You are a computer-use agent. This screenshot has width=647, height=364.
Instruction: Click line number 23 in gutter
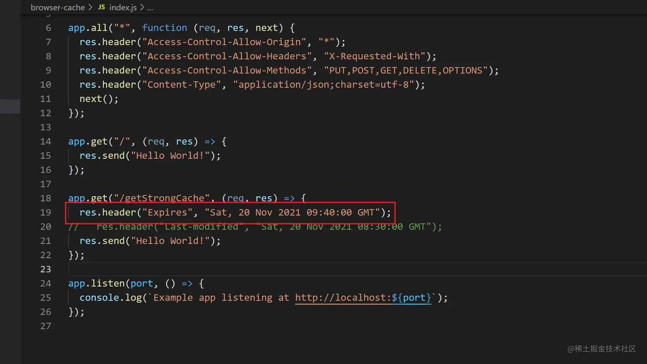pos(45,269)
